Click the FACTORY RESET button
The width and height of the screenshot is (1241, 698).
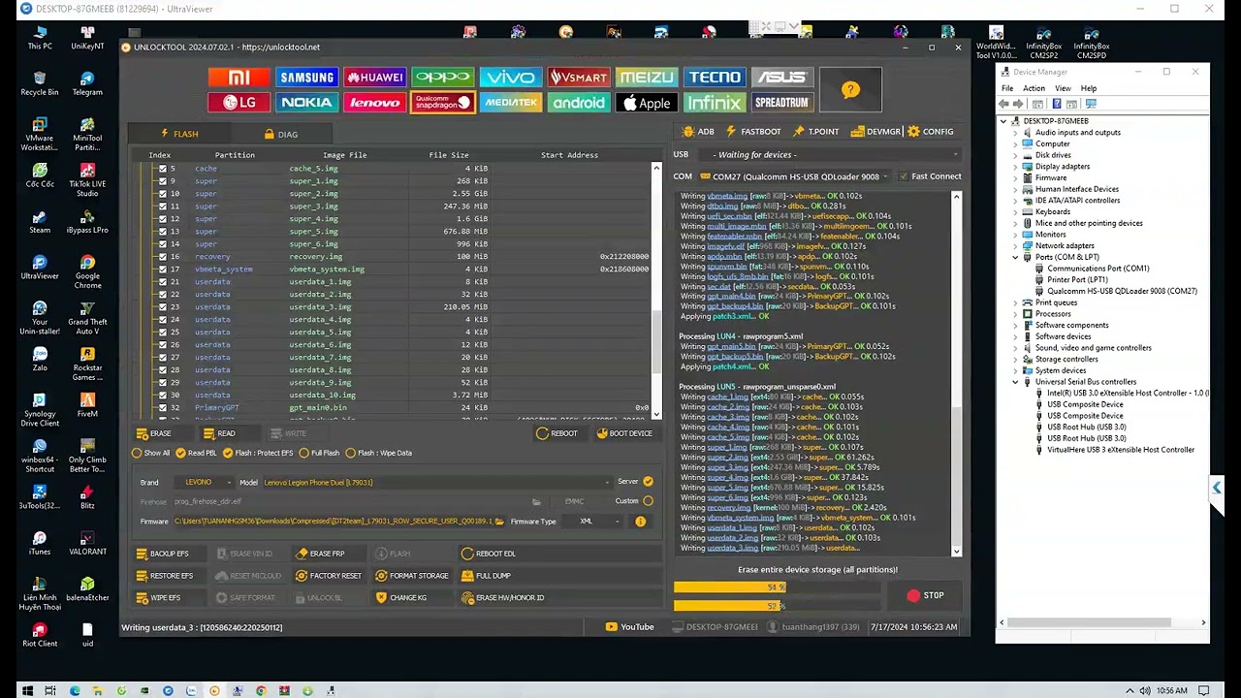coord(328,576)
